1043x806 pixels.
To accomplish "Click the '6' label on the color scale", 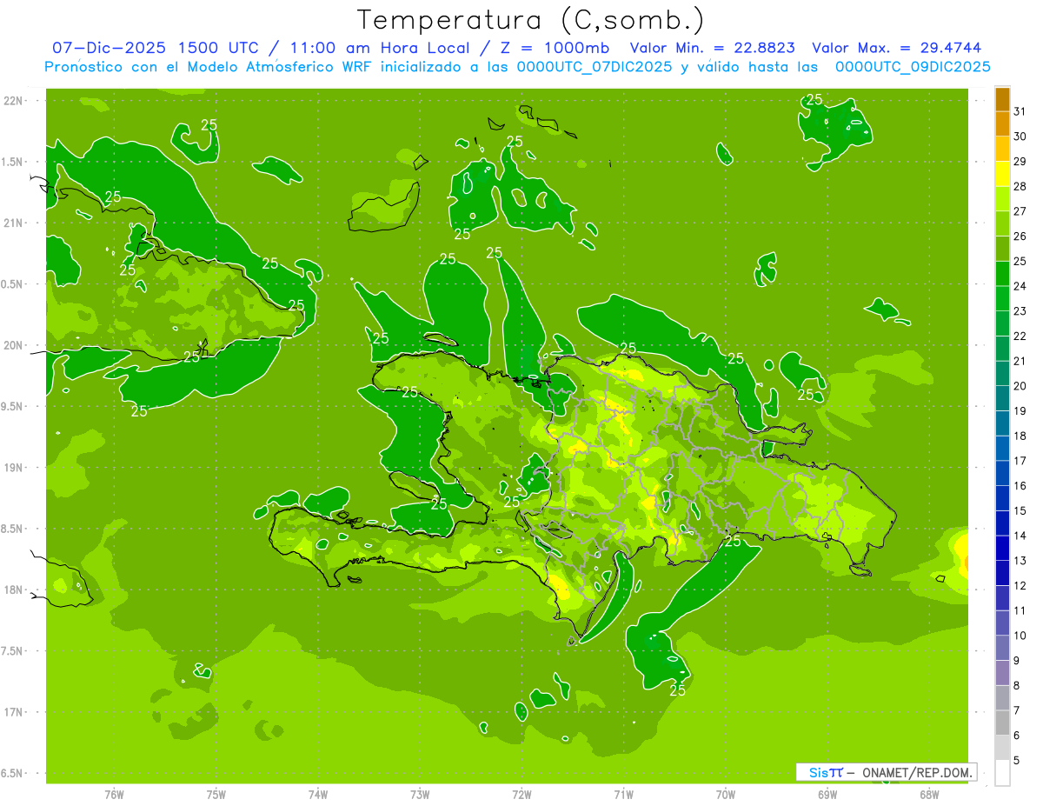I will [1017, 736].
